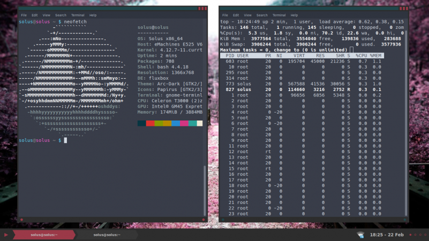Click the 'Host: eMachines E525' line

tap(170, 44)
